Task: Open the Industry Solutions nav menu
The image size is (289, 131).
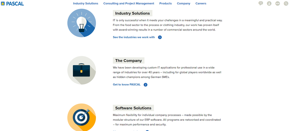Action: [x=86, y=3]
